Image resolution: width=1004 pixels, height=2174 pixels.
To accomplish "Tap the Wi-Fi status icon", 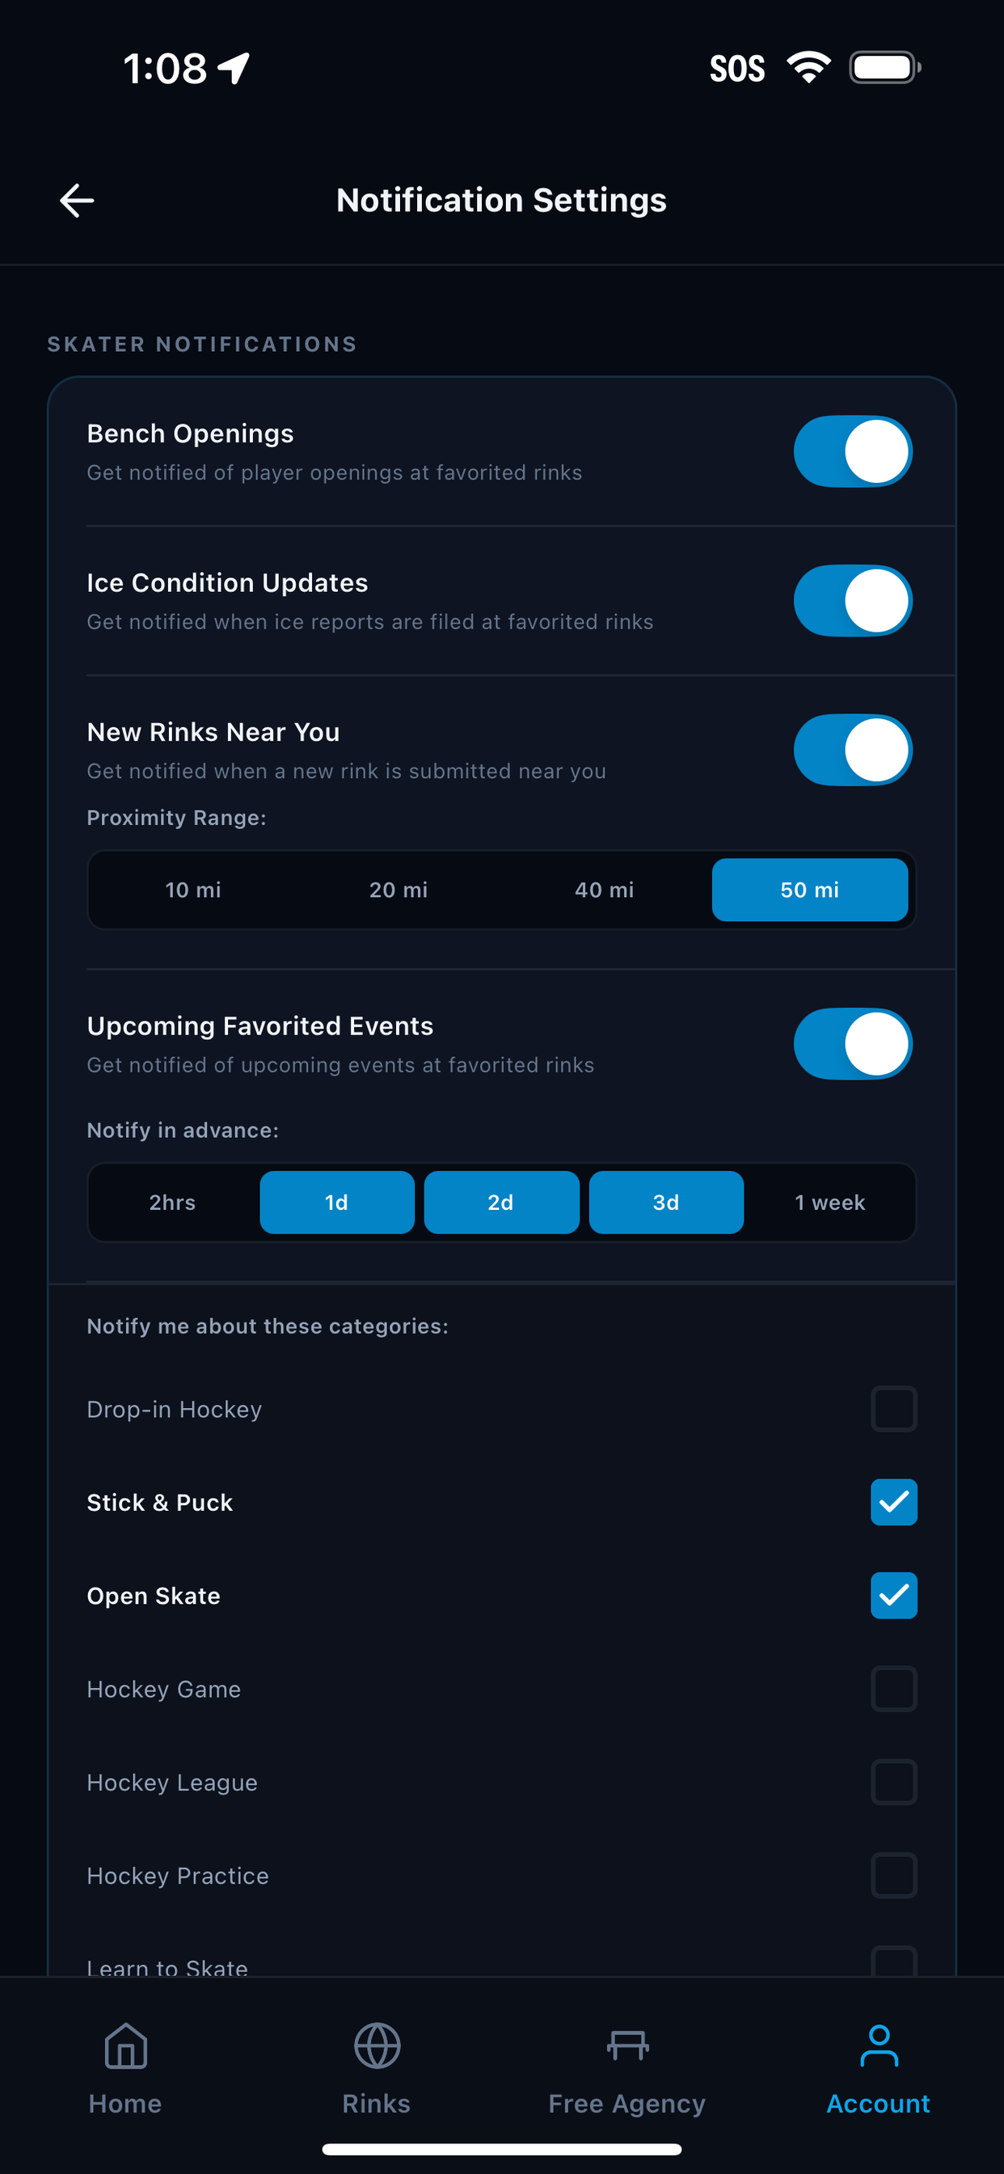I will tap(808, 67).
